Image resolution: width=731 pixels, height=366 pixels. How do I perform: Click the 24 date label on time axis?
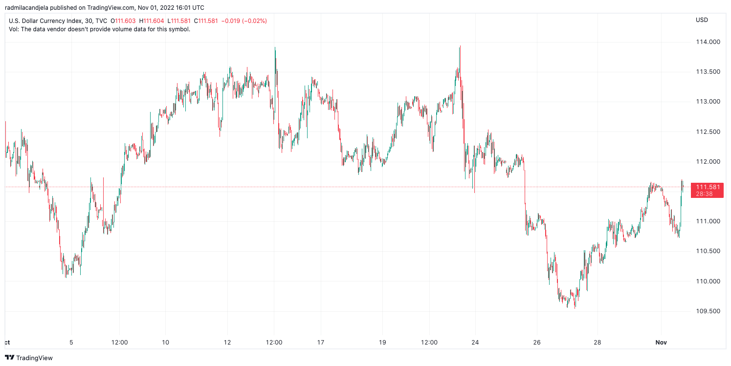click(x=475, y=343)
